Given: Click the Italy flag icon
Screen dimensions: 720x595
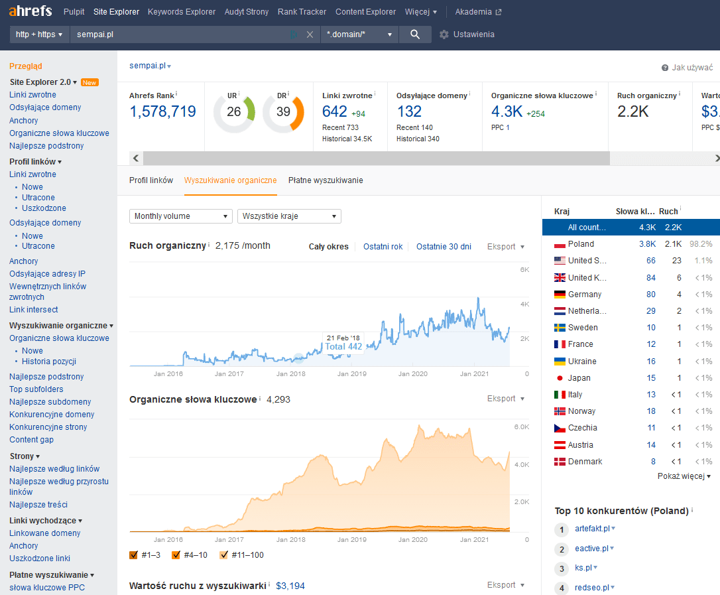Looking at the screenshot, I should tap(560, 395).
